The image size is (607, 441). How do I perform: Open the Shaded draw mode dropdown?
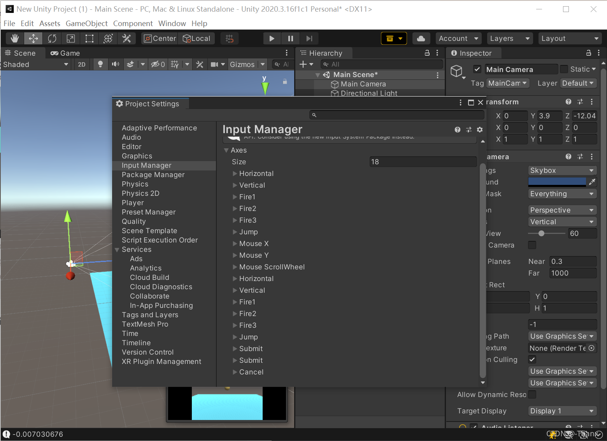36,64
